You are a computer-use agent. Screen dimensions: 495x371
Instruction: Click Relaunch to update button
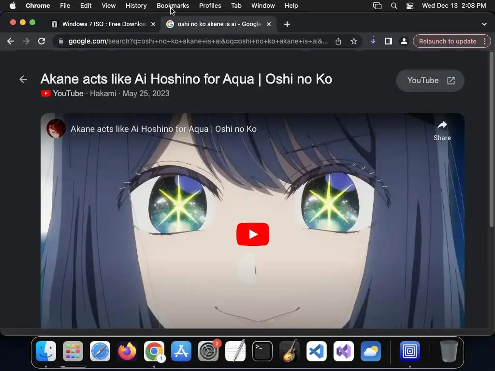(447, 42)
